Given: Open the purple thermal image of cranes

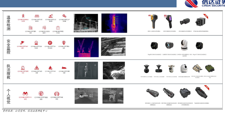Looking at the screenshot, I should point(86,47).
